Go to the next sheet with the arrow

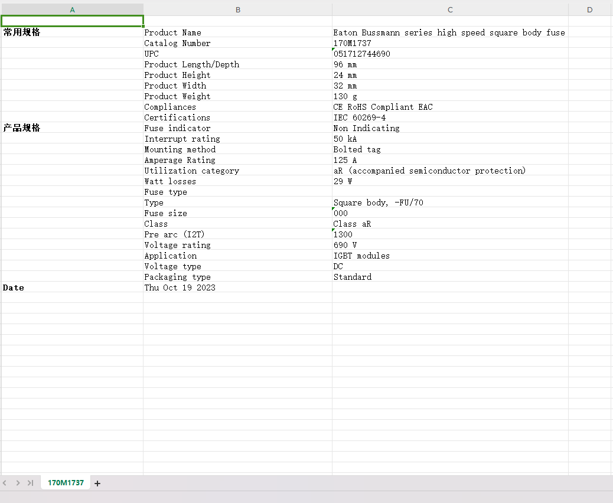click(18, 483)
